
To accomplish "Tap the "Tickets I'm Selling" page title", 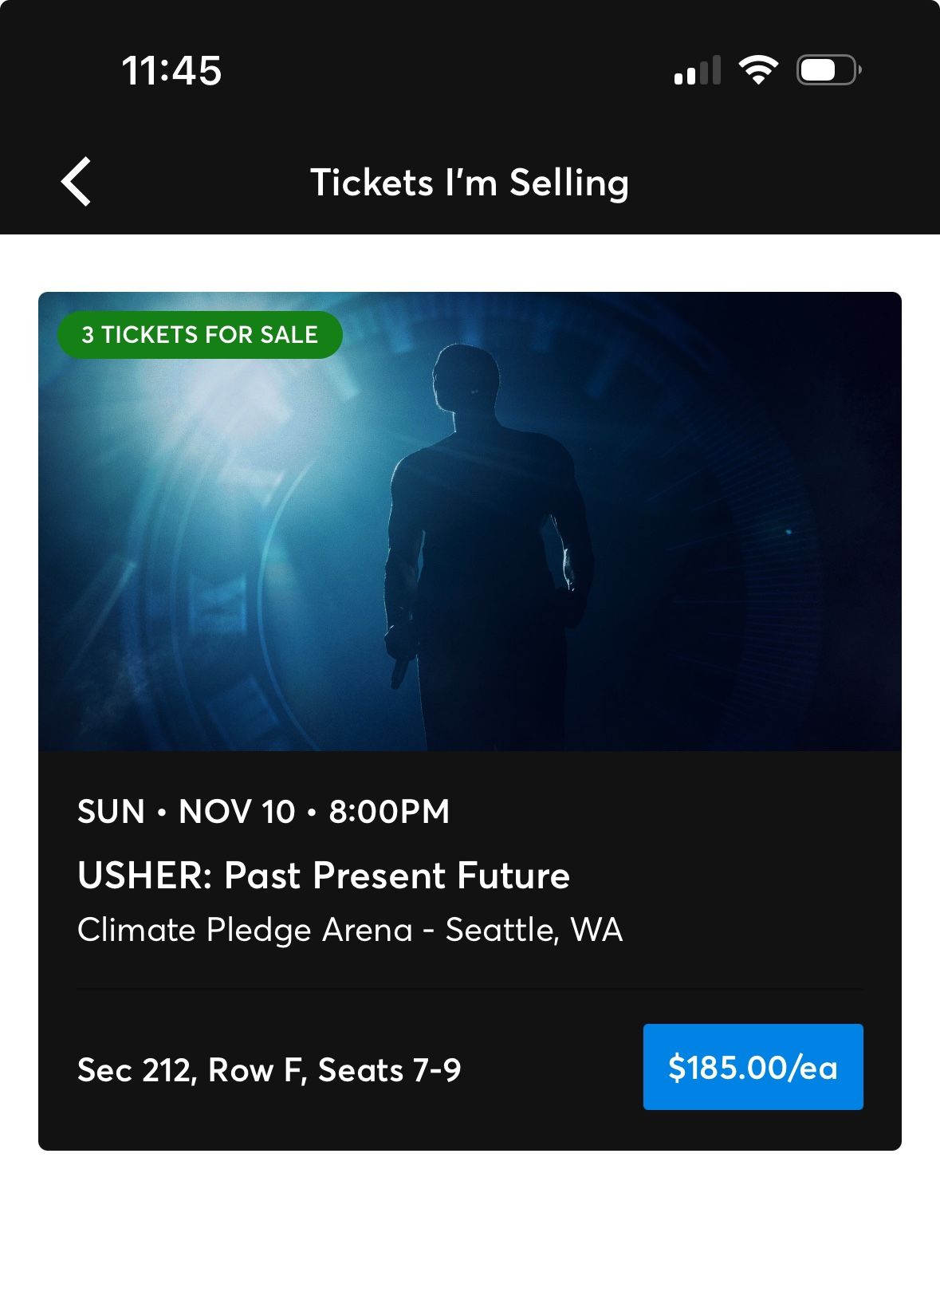I will pos(470,183).
